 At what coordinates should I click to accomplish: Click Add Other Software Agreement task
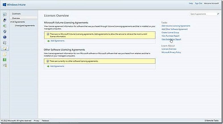[175, 29]
